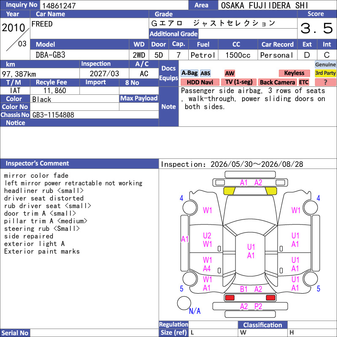The image size is (337, 337).
Task: Click the Score 3.5 value
Action: 317,28
